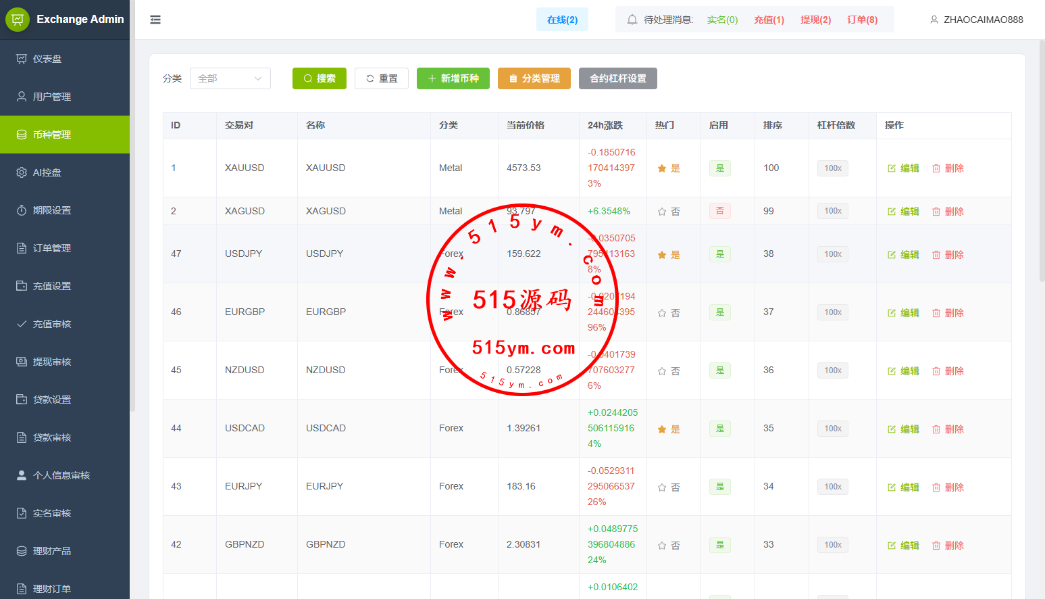This screenshot has height=599, width=1045.
Task: Open the 100x leverage selector for USDCAD
Action: click(x=832, y=429)
